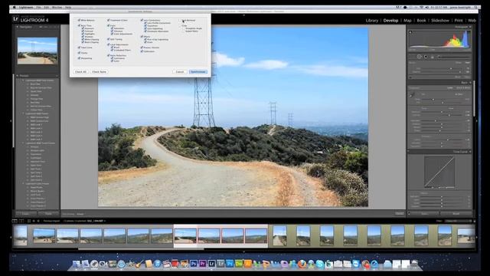Toggle Noise Reduction checkbox
490x276 pixels.
(x=108, y=55)
